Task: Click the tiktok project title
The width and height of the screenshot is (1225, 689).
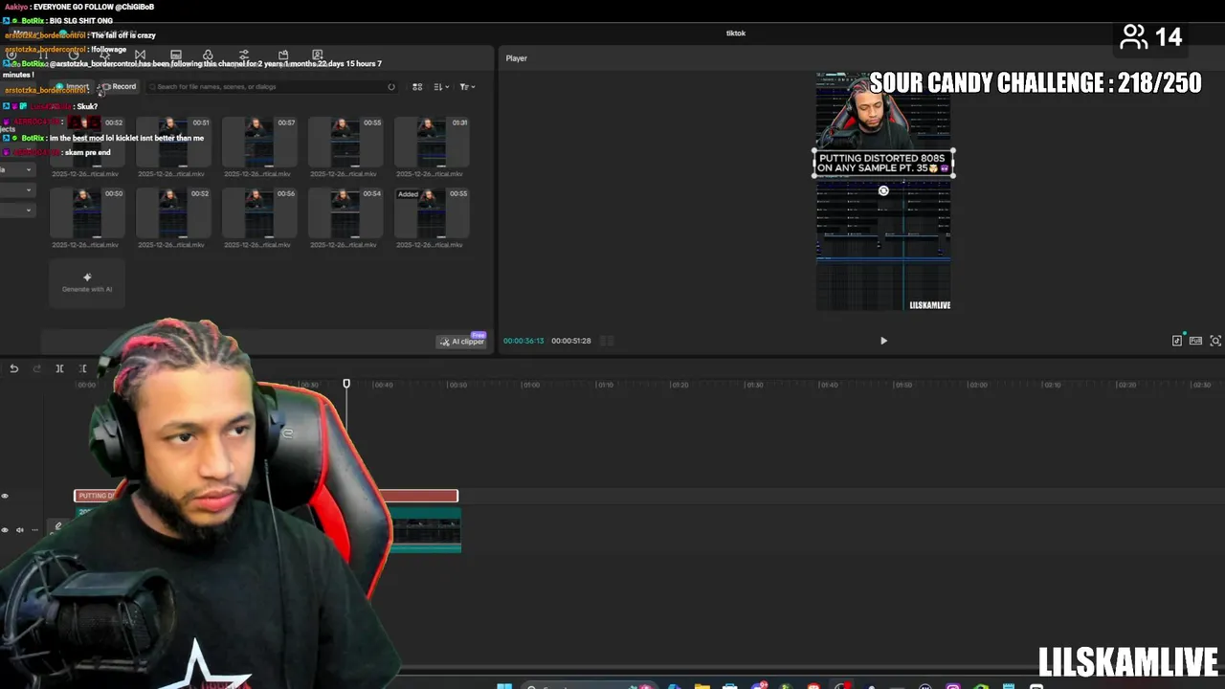Action: click(735, 33)
